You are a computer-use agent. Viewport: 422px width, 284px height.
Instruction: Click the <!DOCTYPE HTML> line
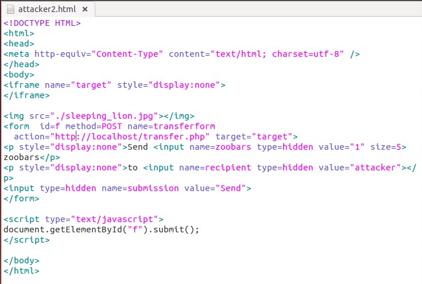pos(42,23)
